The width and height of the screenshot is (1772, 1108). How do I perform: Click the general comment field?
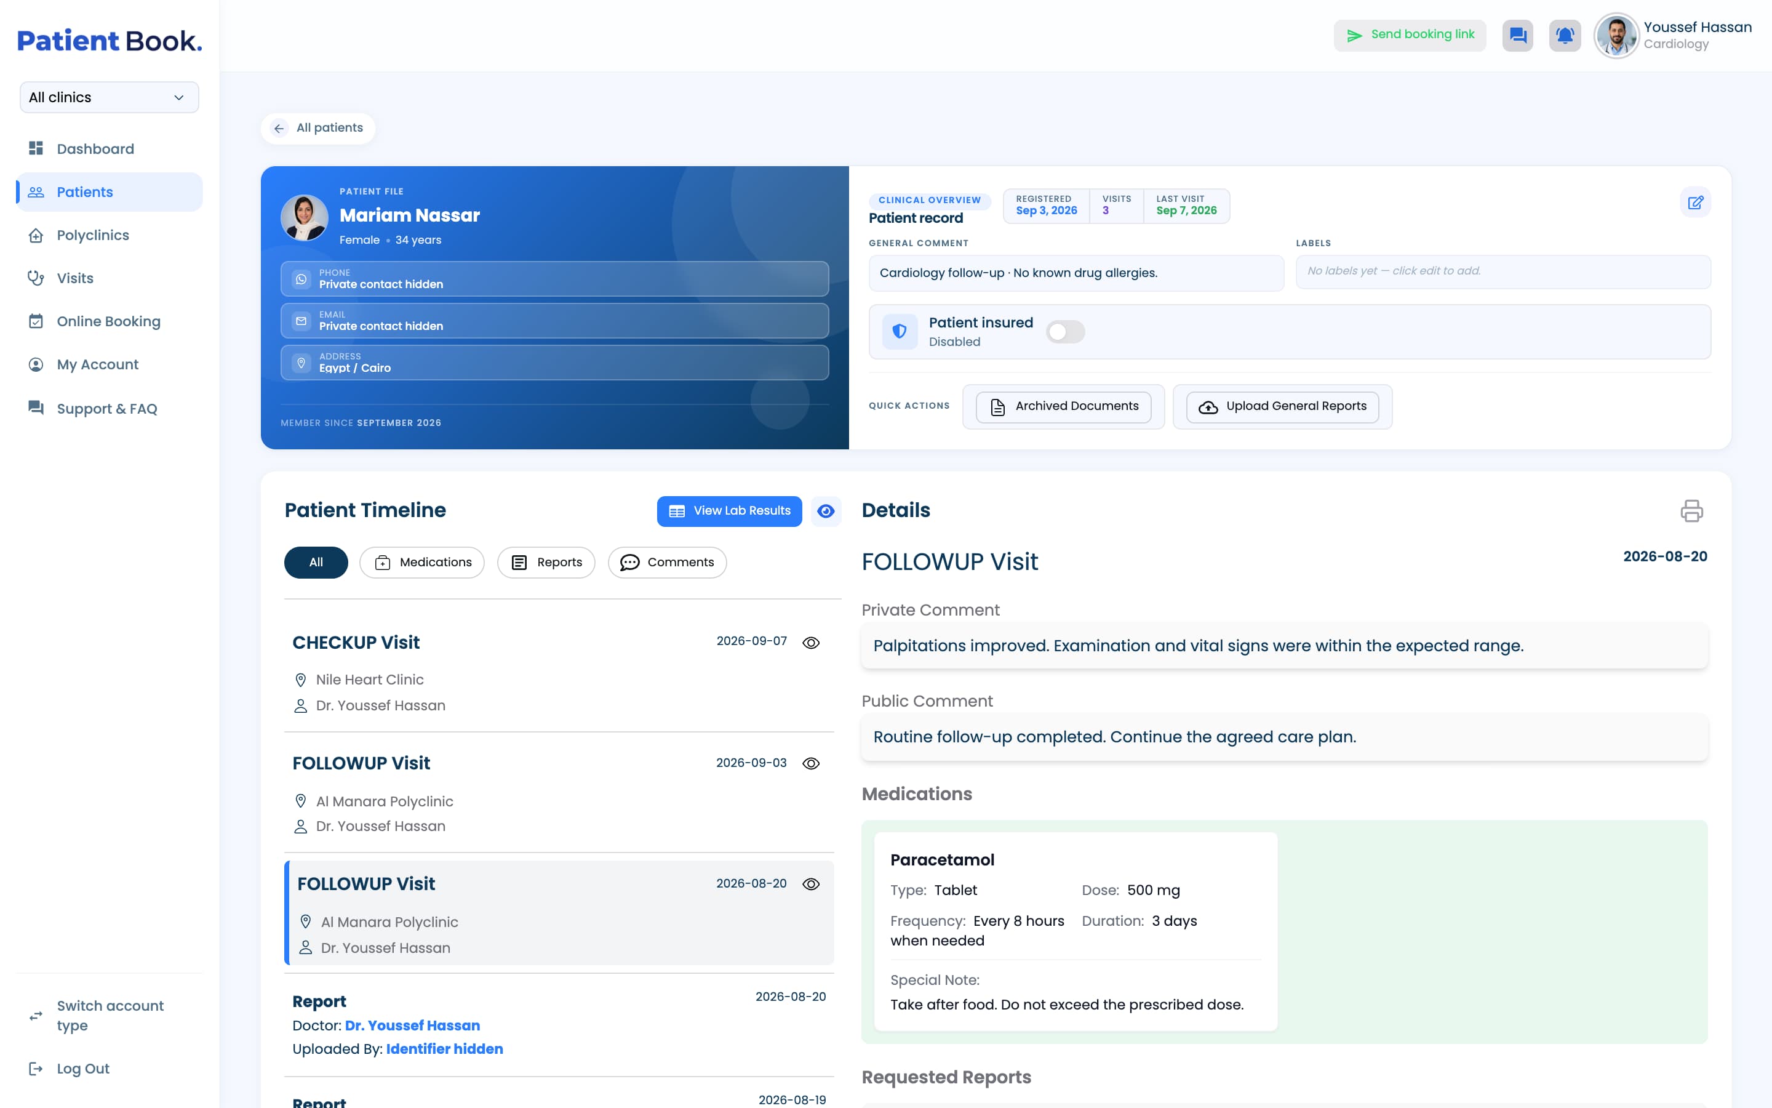1076,273
